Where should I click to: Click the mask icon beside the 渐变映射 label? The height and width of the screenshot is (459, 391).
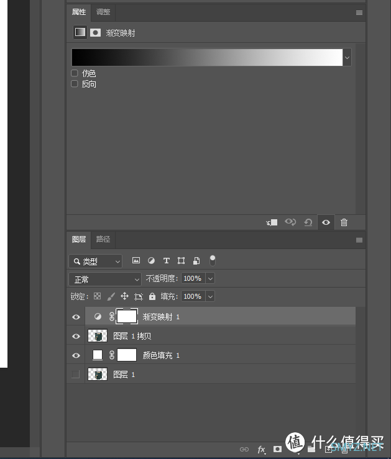tap(95, 32)
